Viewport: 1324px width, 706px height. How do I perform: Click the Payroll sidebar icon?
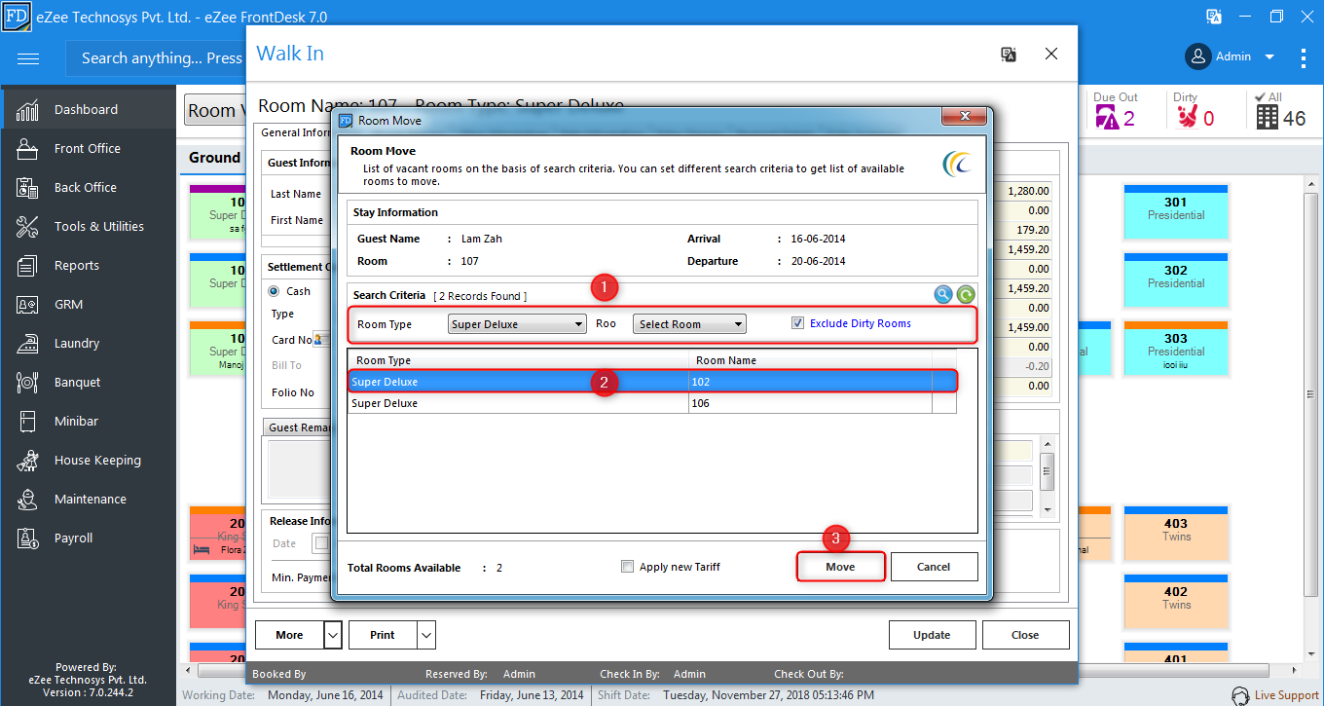27,539
